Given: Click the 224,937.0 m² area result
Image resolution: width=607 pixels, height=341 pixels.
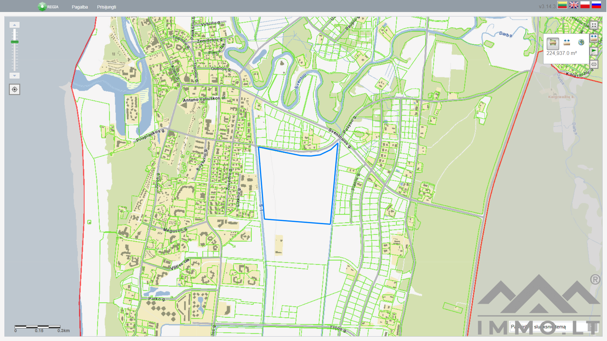Looking at the screenshot, I should tap(562, 53).
